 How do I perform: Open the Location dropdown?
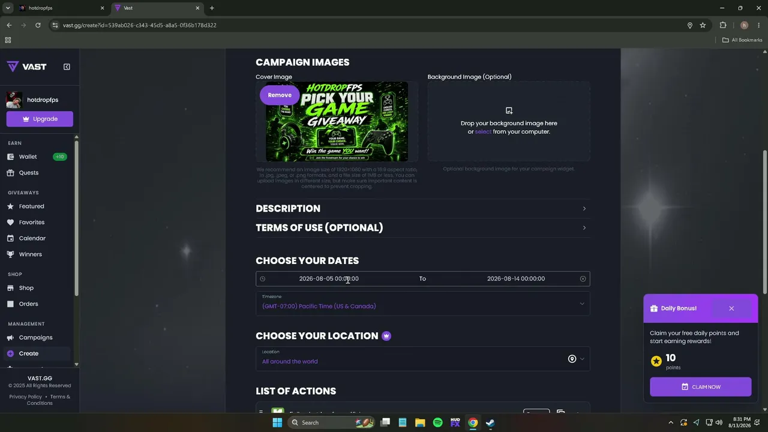pos(422,359)
